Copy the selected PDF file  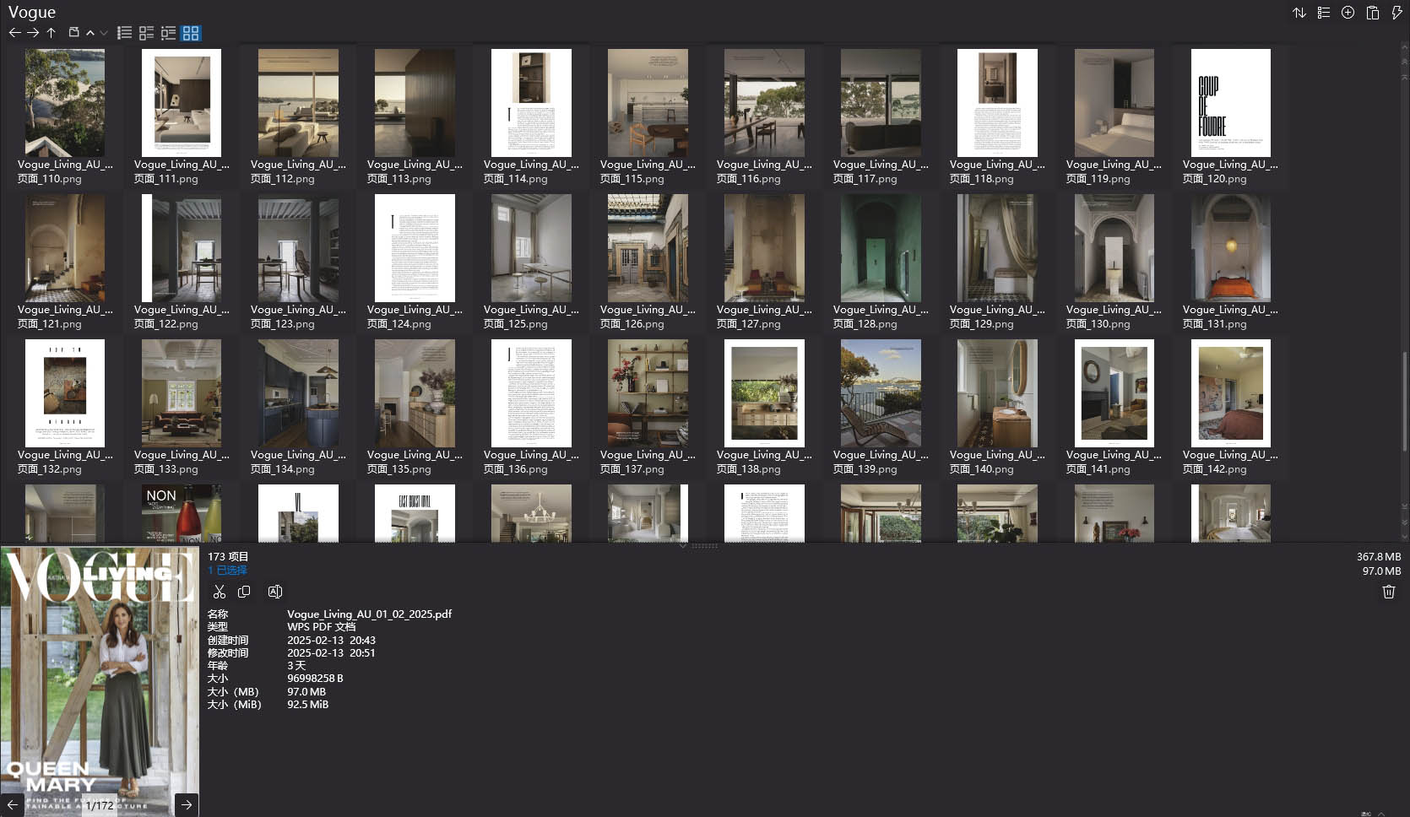244,592
